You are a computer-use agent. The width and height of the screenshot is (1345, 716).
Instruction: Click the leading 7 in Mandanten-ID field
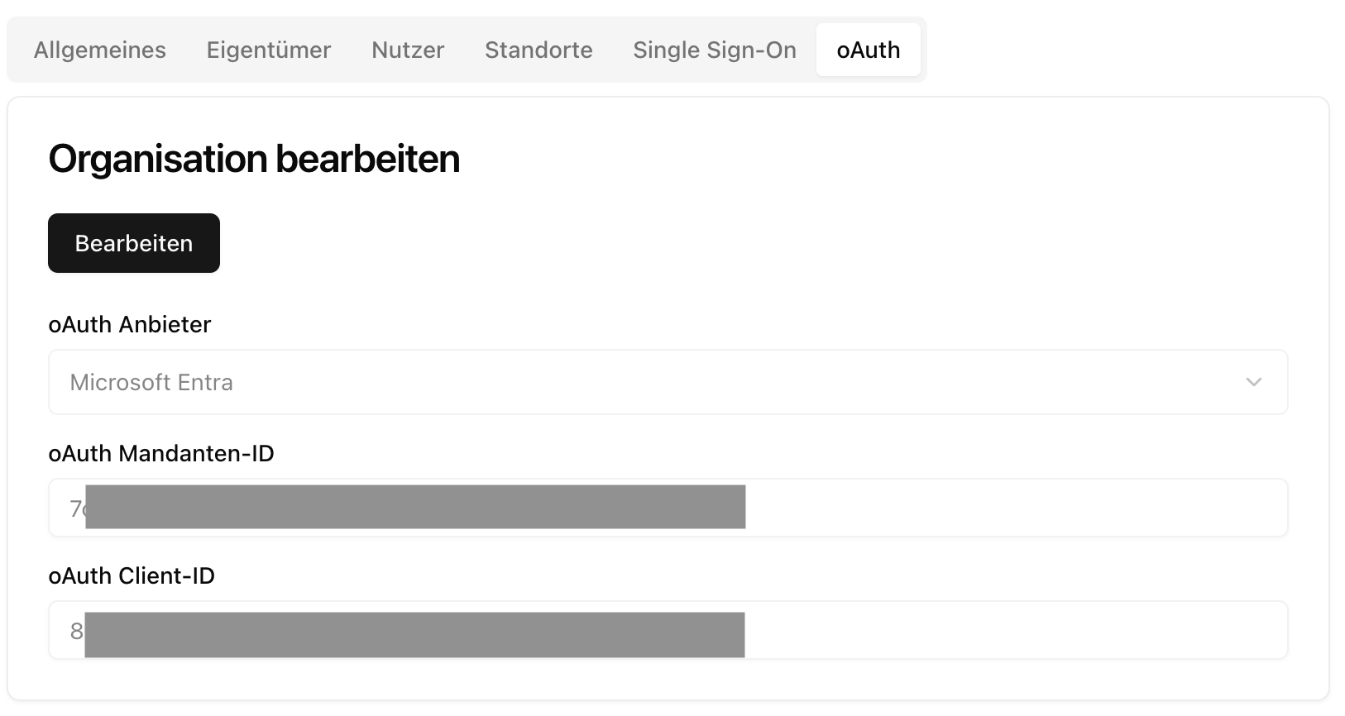(x=75, y=508)
